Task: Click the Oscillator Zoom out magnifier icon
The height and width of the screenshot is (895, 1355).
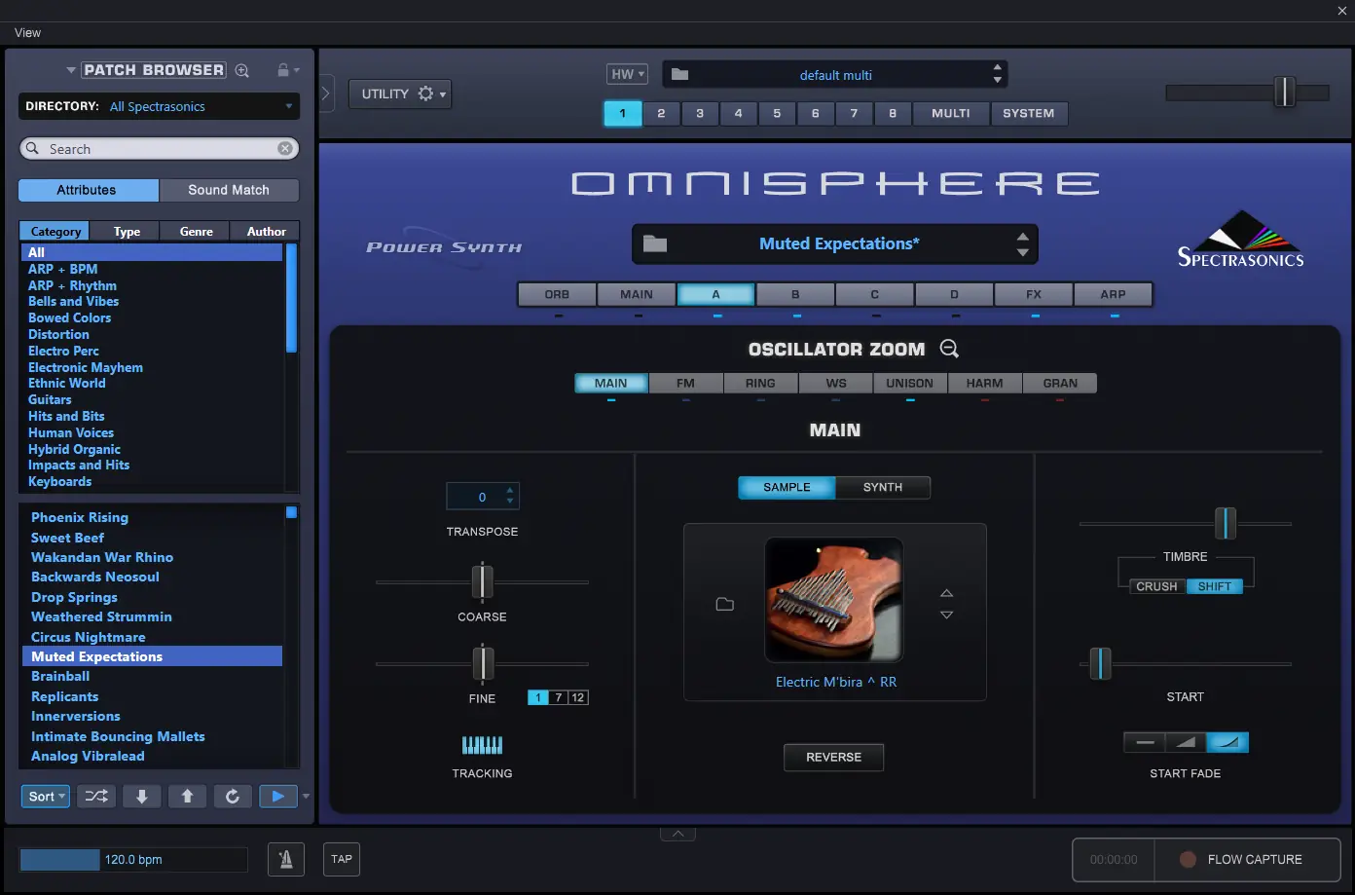Action: pyautogui.click(x=949, y=349)
